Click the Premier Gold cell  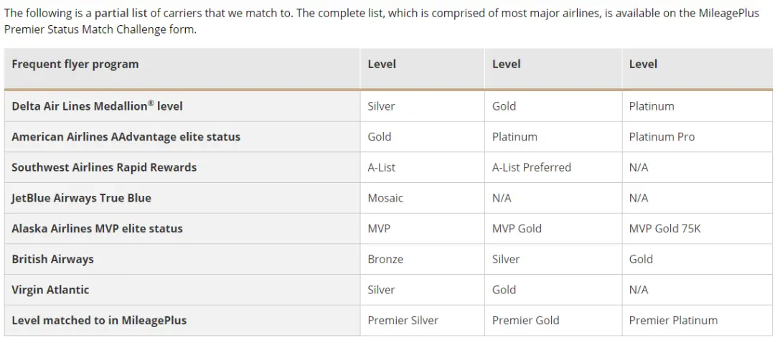(525, 321)
